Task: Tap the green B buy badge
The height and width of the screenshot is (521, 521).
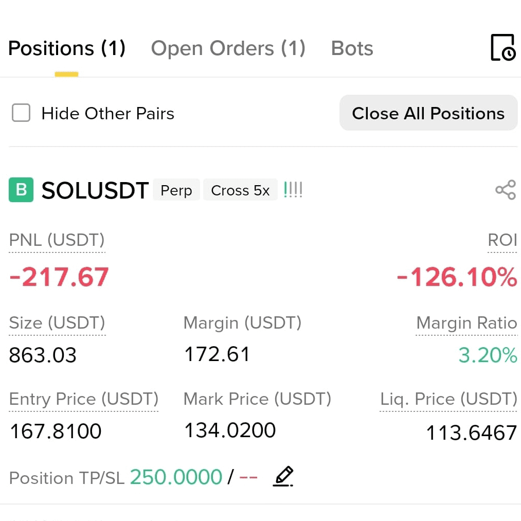Action: coord(21,190)
